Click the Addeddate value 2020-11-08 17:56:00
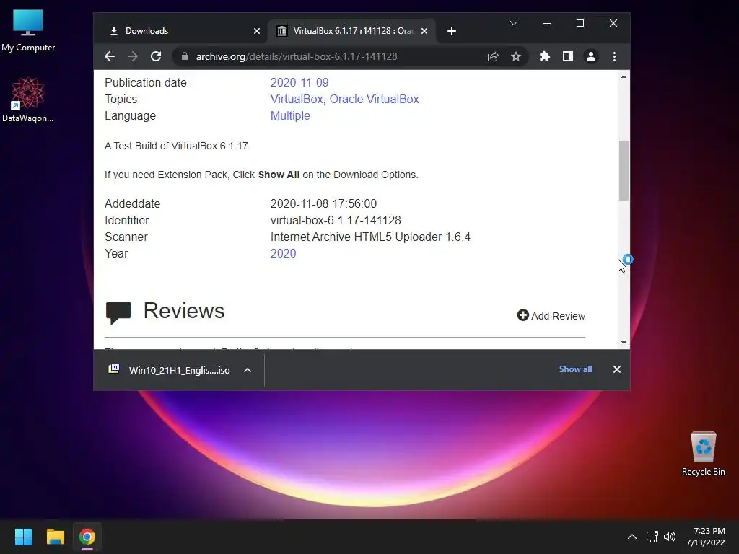Viewport: 739px width, 554px height. click(323, 204)
